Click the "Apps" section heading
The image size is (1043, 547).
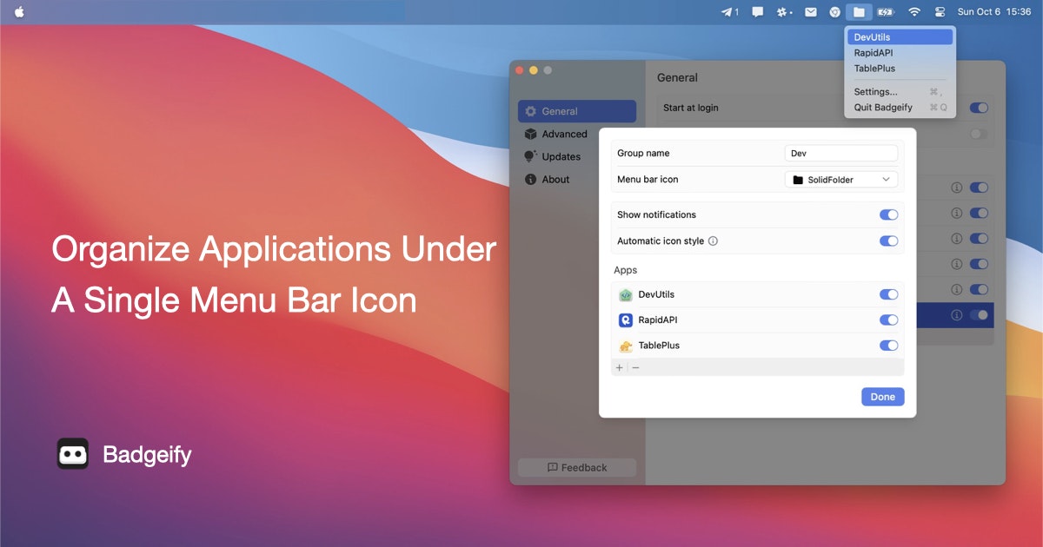pyautogui.click(x=626, y=270)
